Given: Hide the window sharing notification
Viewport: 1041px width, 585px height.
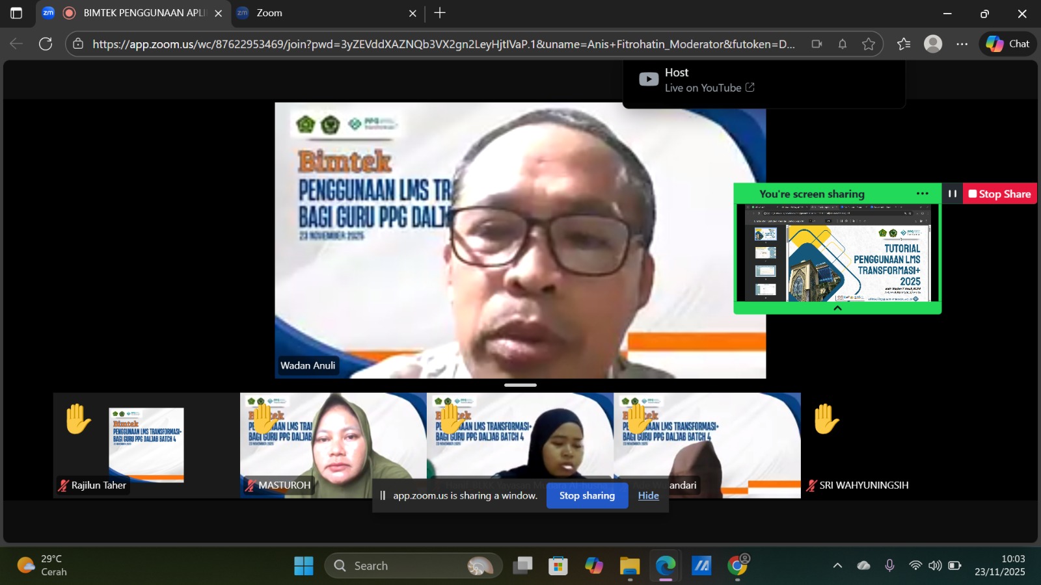Looking at the screenshot, I should click(649, 495).
